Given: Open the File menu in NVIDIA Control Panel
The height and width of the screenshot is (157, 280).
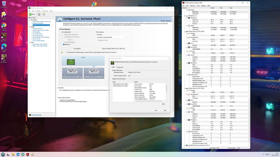Looking at the screenshot, I should click(29, 11).
